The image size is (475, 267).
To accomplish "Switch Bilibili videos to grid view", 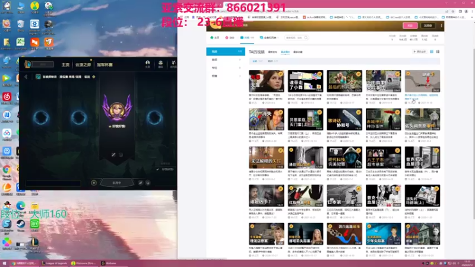I will point(432,52).
